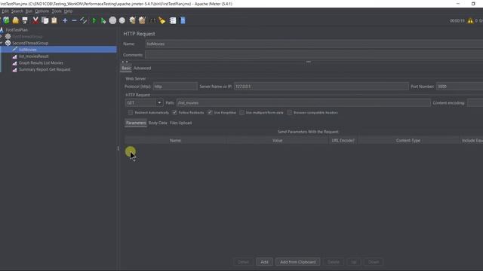
Task: Select the Graph Results List Movies tree item
Action: 41,62
